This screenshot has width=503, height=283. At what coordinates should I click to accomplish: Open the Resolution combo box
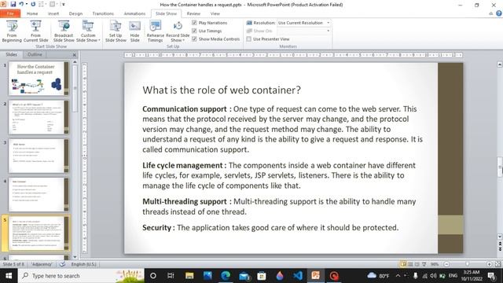coord(303,23)
